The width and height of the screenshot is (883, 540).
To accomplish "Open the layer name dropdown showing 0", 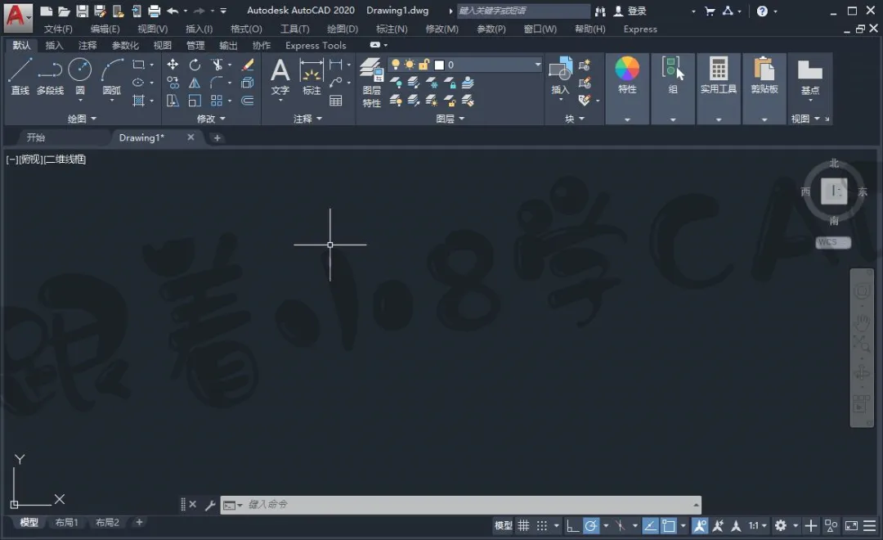I will click(464, 65).
